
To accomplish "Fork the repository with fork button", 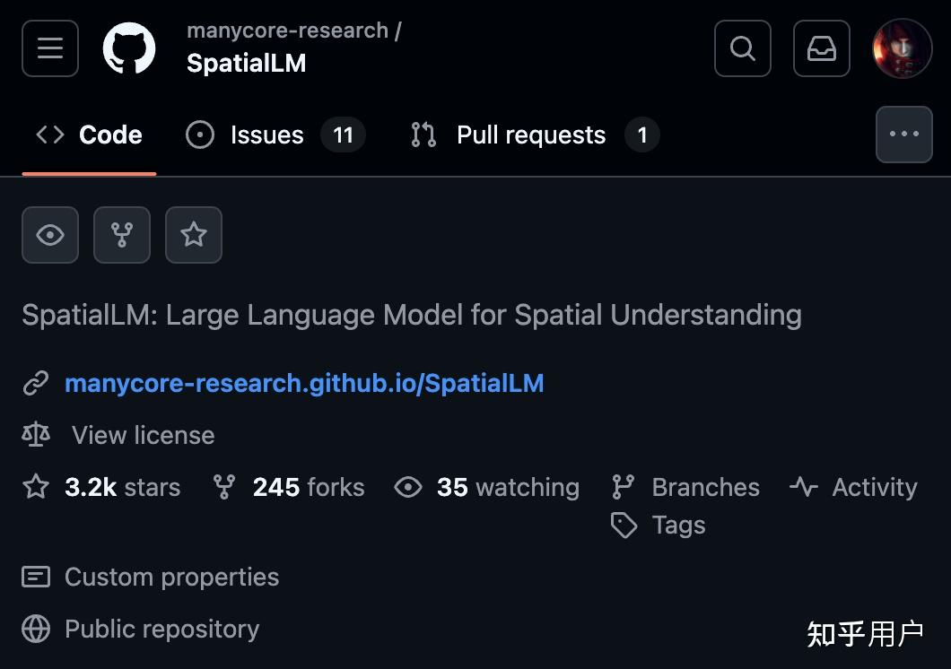I will (x=122, y=235).
